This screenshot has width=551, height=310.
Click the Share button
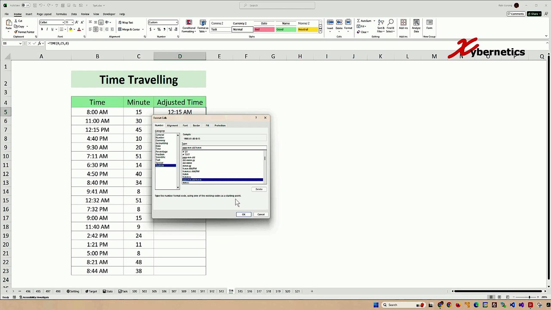534,14
